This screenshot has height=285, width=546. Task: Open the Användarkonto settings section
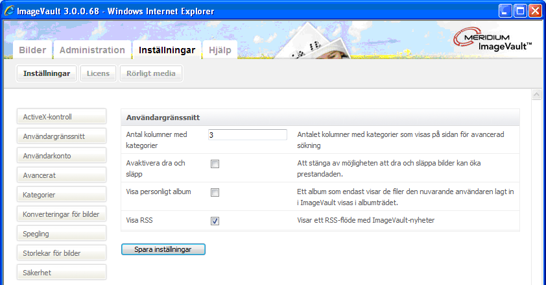pos(62,156)
